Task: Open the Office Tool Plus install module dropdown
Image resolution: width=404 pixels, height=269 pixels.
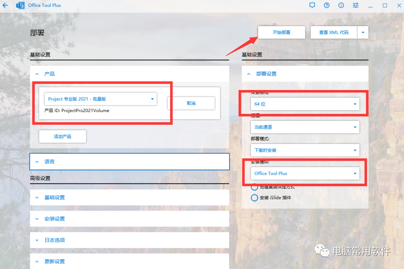Action: 305,173
